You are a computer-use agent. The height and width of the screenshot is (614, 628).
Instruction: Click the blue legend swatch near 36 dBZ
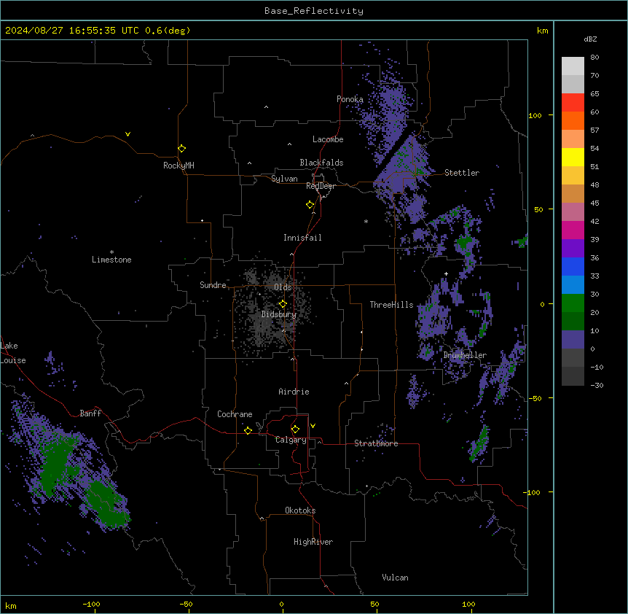click(x=573, y=266)
